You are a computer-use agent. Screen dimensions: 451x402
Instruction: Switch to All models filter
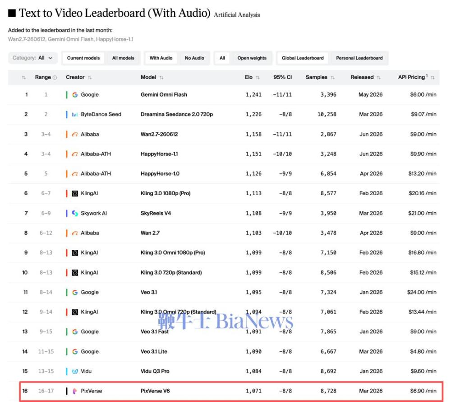tap(123, 58)
